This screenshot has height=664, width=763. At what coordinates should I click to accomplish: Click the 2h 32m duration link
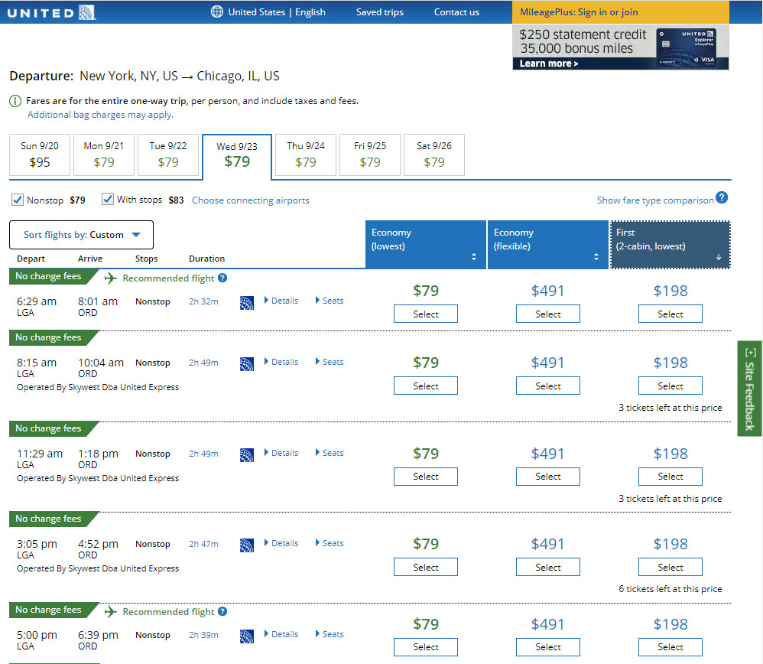tap(203, 301)
